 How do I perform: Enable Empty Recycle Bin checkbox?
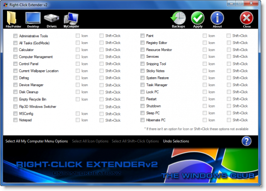[16, 99]
